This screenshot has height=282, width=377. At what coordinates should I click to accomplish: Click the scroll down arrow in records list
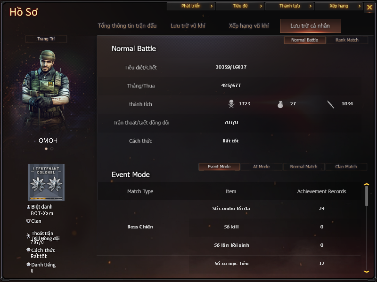pyautogui.click(x=367, y=272)
